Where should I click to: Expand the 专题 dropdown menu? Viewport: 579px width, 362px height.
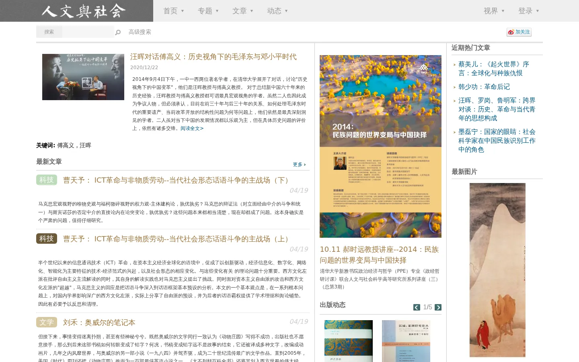click(208, 11)
